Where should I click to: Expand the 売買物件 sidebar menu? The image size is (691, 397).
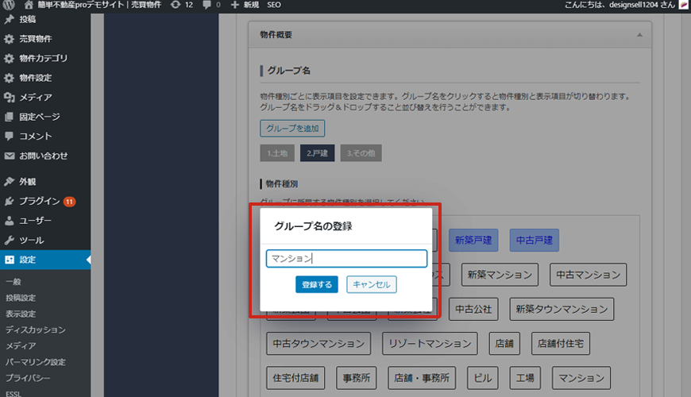37,39
